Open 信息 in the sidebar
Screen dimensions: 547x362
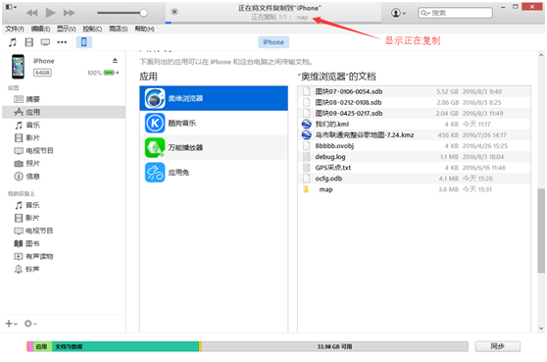point(64,177)
